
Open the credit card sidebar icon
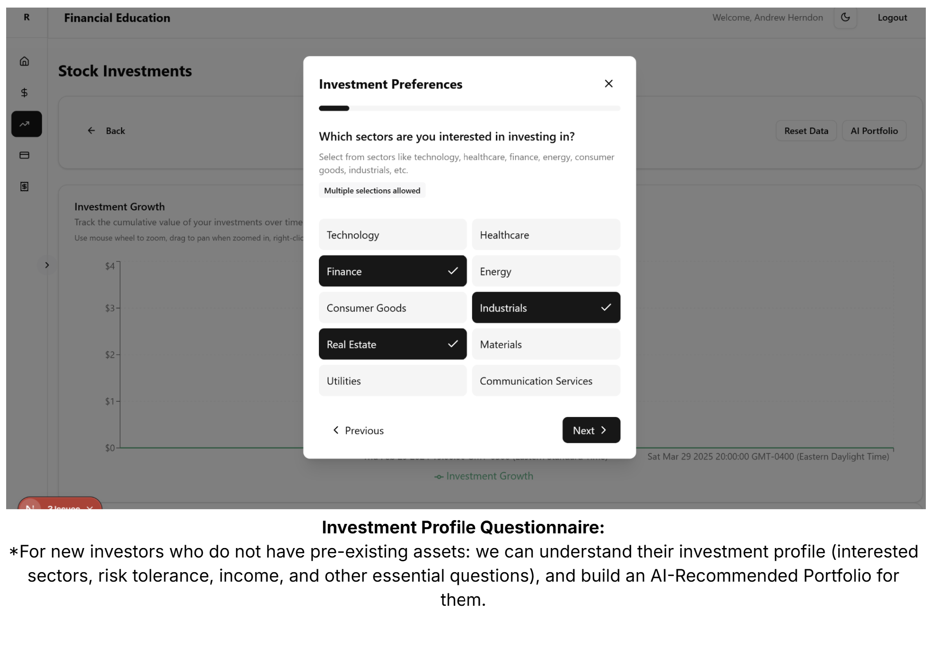25,155
